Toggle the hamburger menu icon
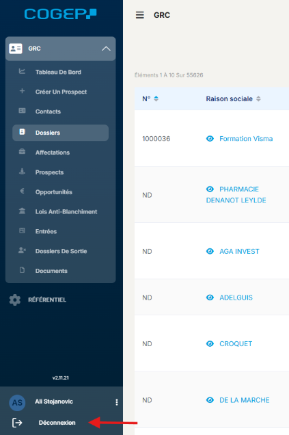289x435 pixels. point(139,15)
